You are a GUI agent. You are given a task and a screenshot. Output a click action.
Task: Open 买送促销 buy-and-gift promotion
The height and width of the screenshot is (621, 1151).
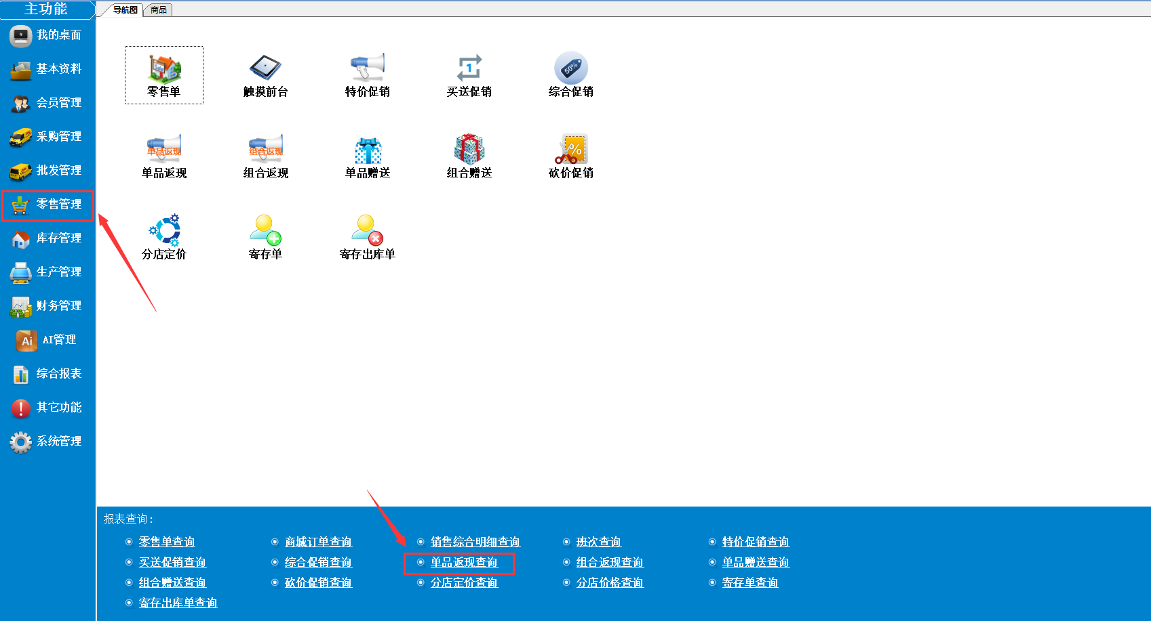click(469, 75)
